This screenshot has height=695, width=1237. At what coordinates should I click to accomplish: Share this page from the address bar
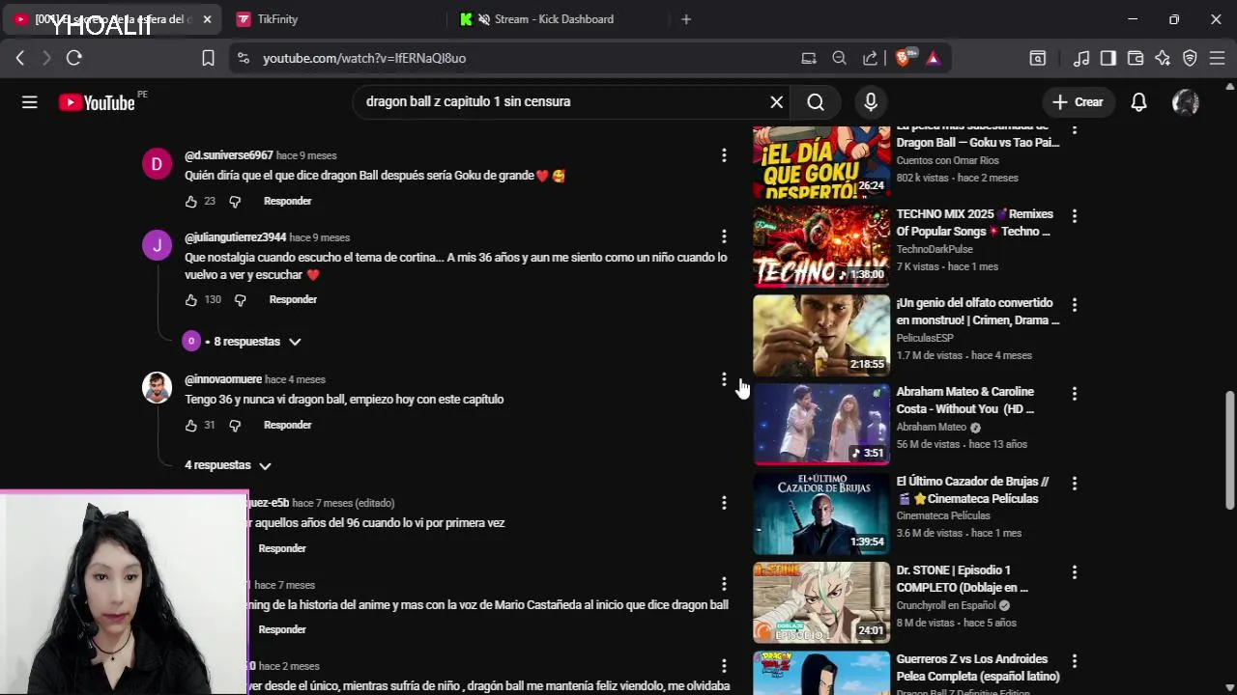[870, 58]
